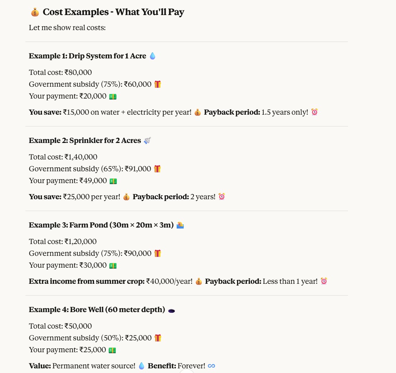Viewport: 396px width, 373px height.
Task: Click the 'Total cost: ₹1,40,000' line
Action: (x=63, y=157)
